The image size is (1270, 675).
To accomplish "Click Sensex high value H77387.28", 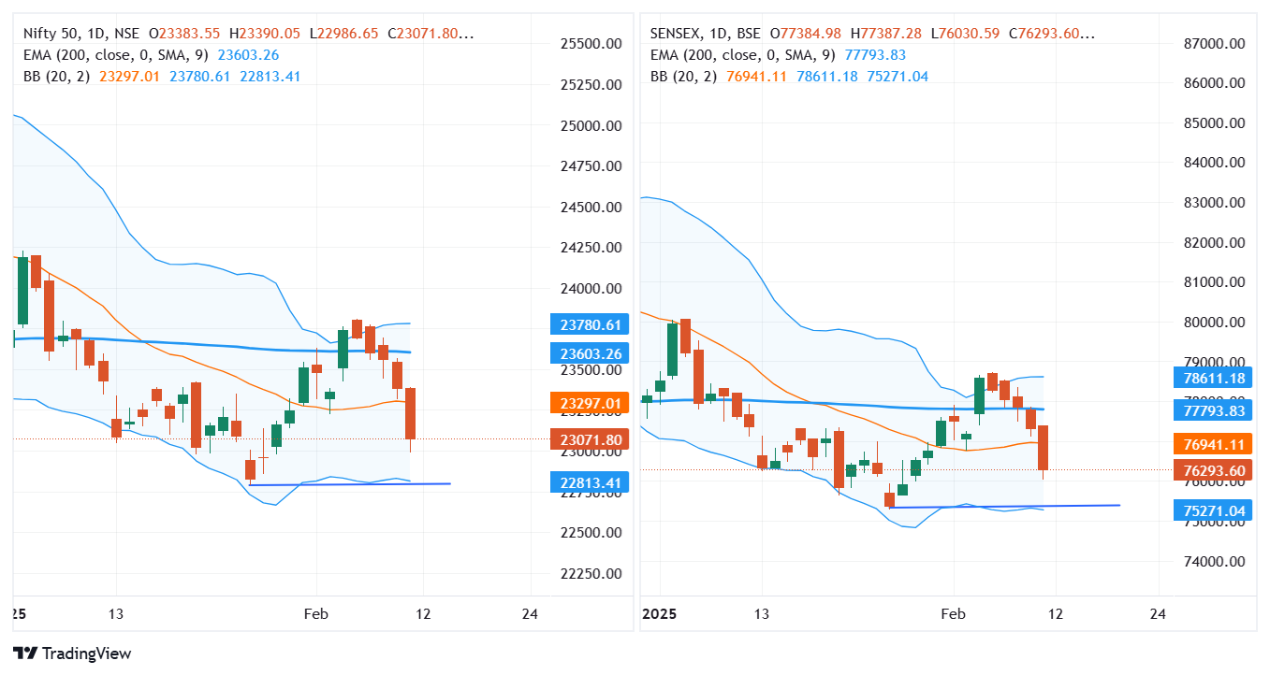I will point(885,34).
